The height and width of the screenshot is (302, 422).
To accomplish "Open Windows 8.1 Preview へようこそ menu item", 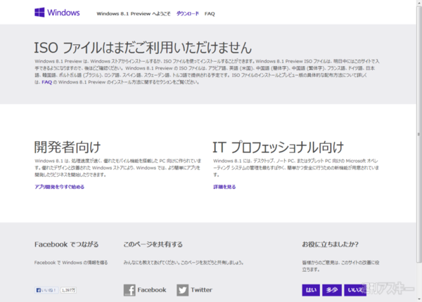I will click(x=134, y=14).
